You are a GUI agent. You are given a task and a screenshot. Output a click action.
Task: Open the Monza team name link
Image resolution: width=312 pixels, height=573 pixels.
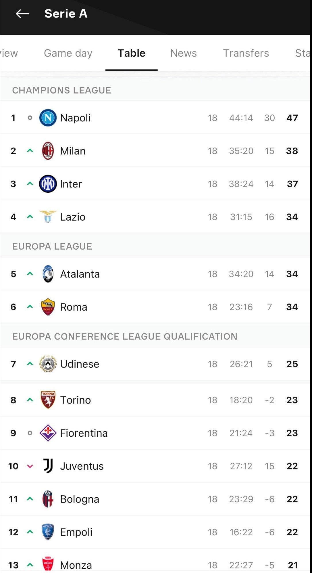[76, 565]
